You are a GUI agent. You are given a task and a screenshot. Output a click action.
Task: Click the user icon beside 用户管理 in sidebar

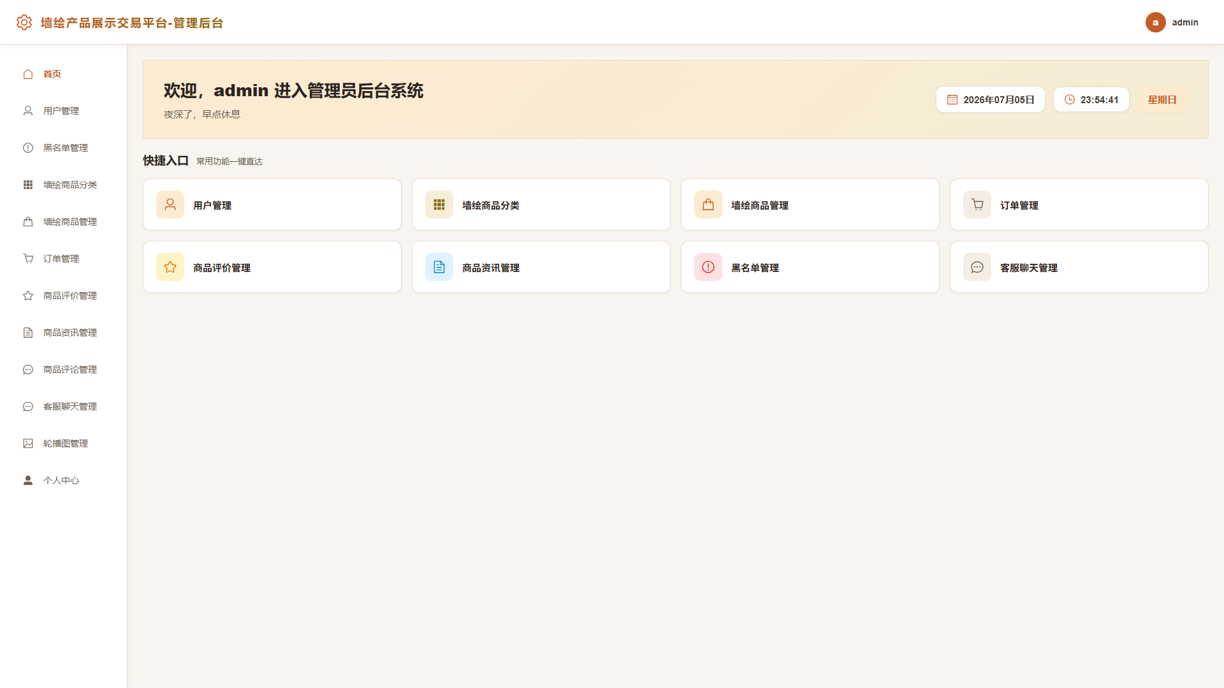[28, 111]
